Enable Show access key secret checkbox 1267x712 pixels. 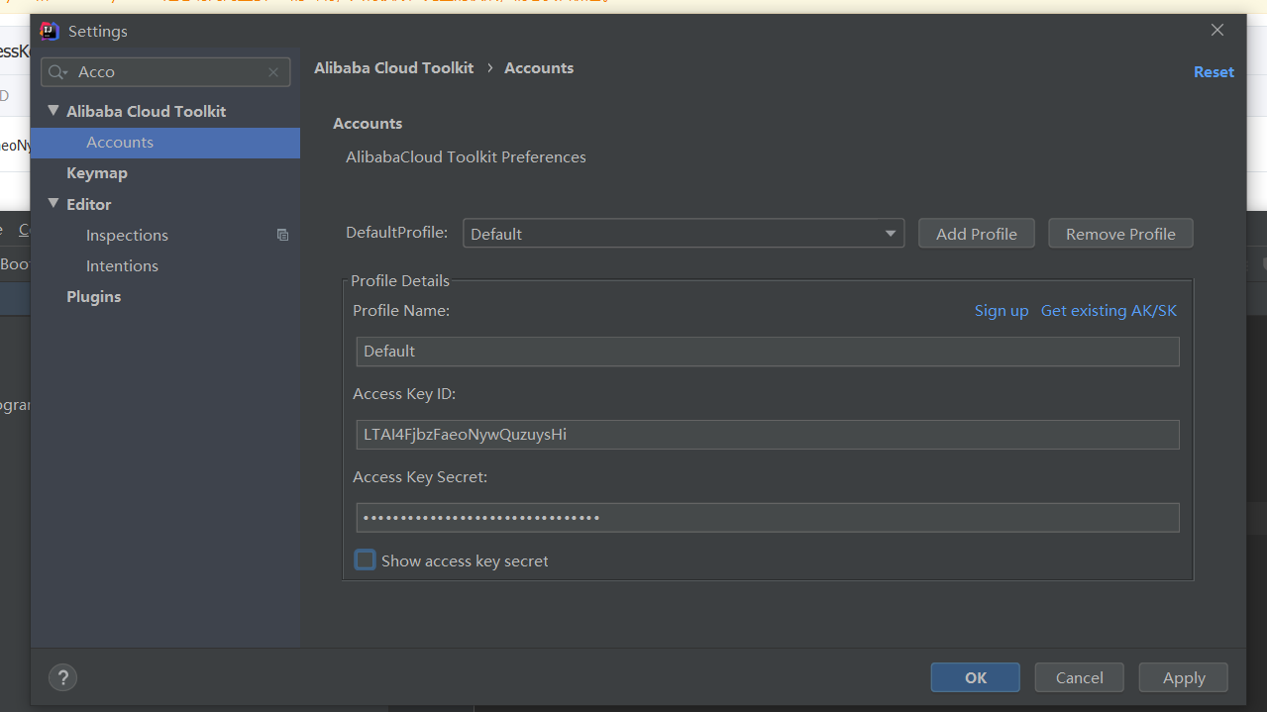coord(366,560)
